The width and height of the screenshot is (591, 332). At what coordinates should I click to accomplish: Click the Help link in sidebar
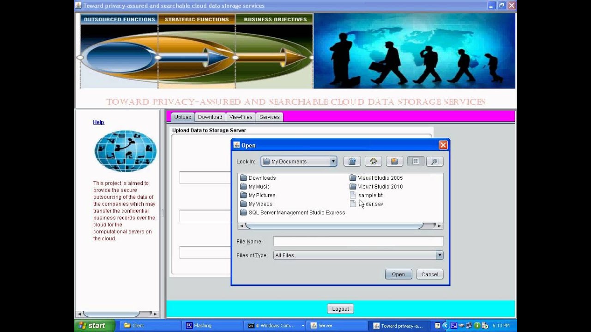click(x=98, y=122)
